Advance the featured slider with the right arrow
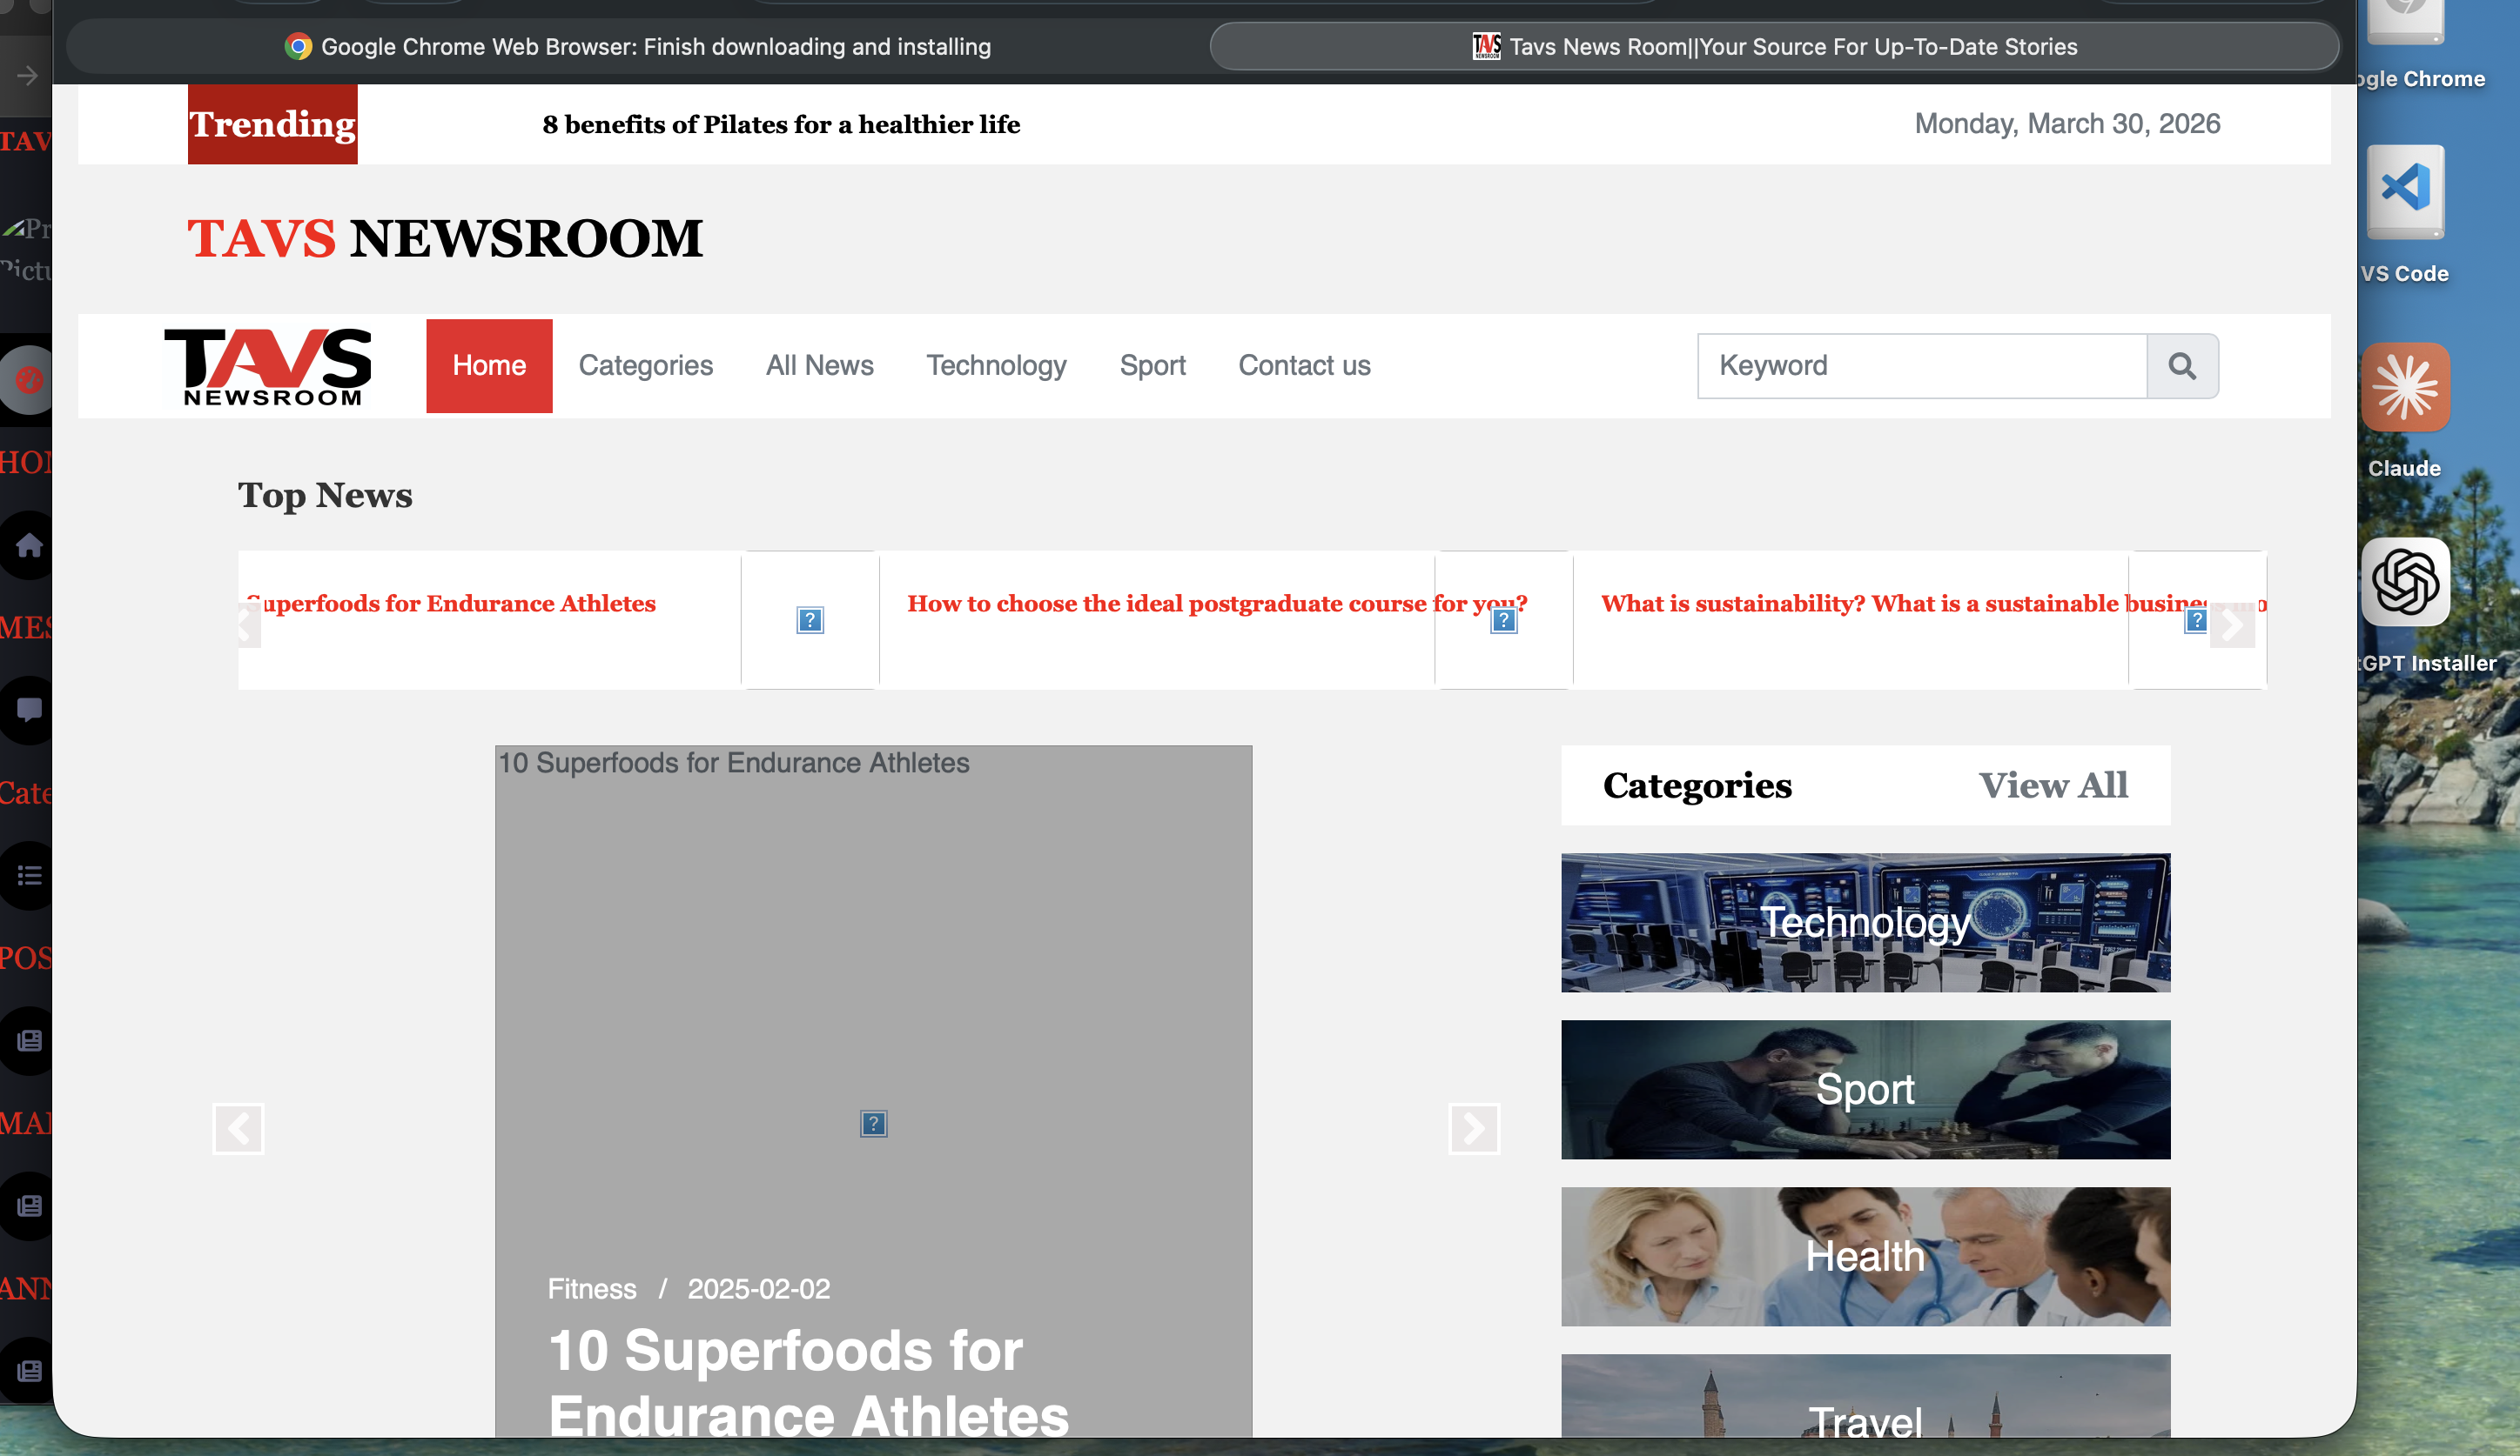This screenshot has height=1456, width=2520. [x=1474, y=1129]
